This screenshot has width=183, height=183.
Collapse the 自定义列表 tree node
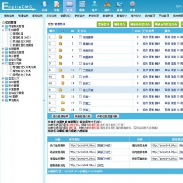tap(3, 64)
